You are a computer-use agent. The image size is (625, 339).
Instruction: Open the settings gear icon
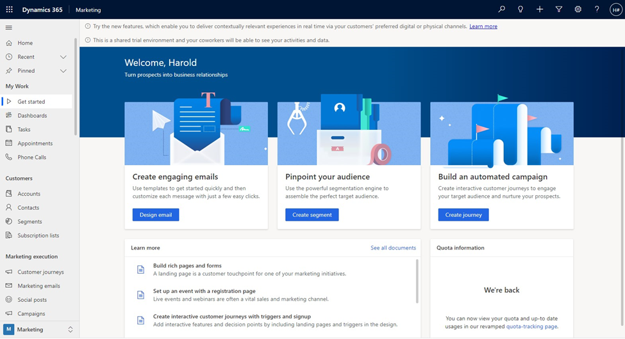pos(578,10)
